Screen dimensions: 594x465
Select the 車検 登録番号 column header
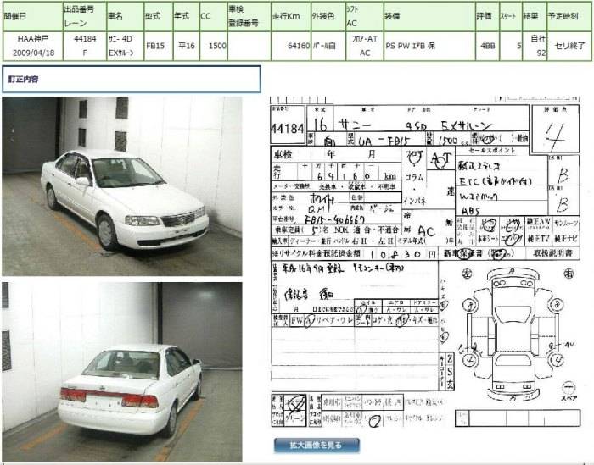click(x=249, y=16)
